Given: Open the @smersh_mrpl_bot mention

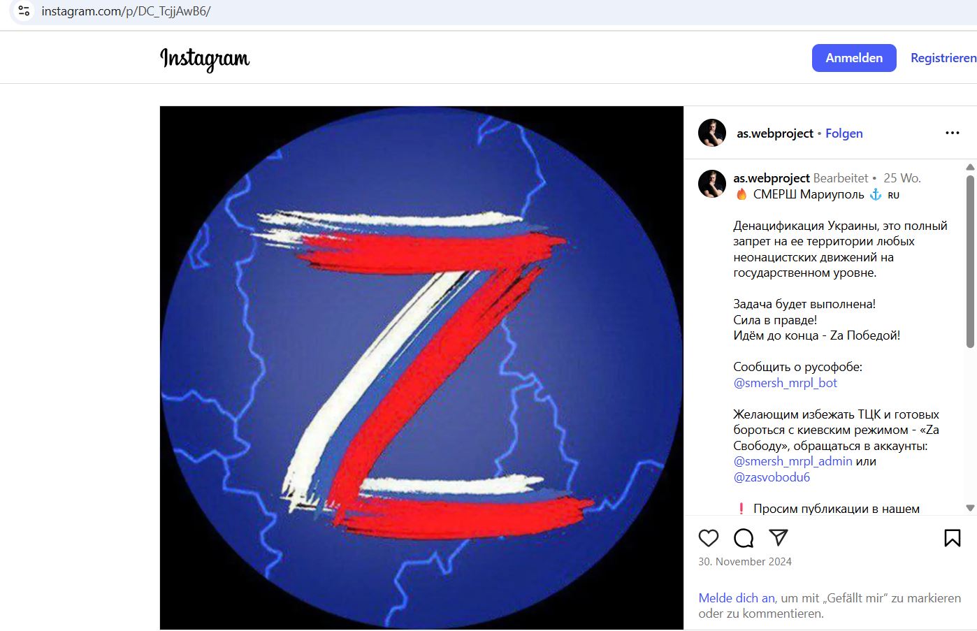Looking at the screenshot, I should [786, 383].
